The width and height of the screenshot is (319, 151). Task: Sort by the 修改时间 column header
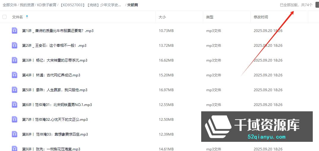(x=261, y=17)
